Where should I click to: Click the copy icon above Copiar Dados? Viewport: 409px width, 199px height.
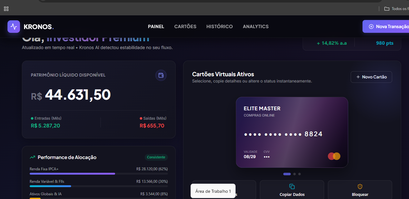(x=292, y=187)
